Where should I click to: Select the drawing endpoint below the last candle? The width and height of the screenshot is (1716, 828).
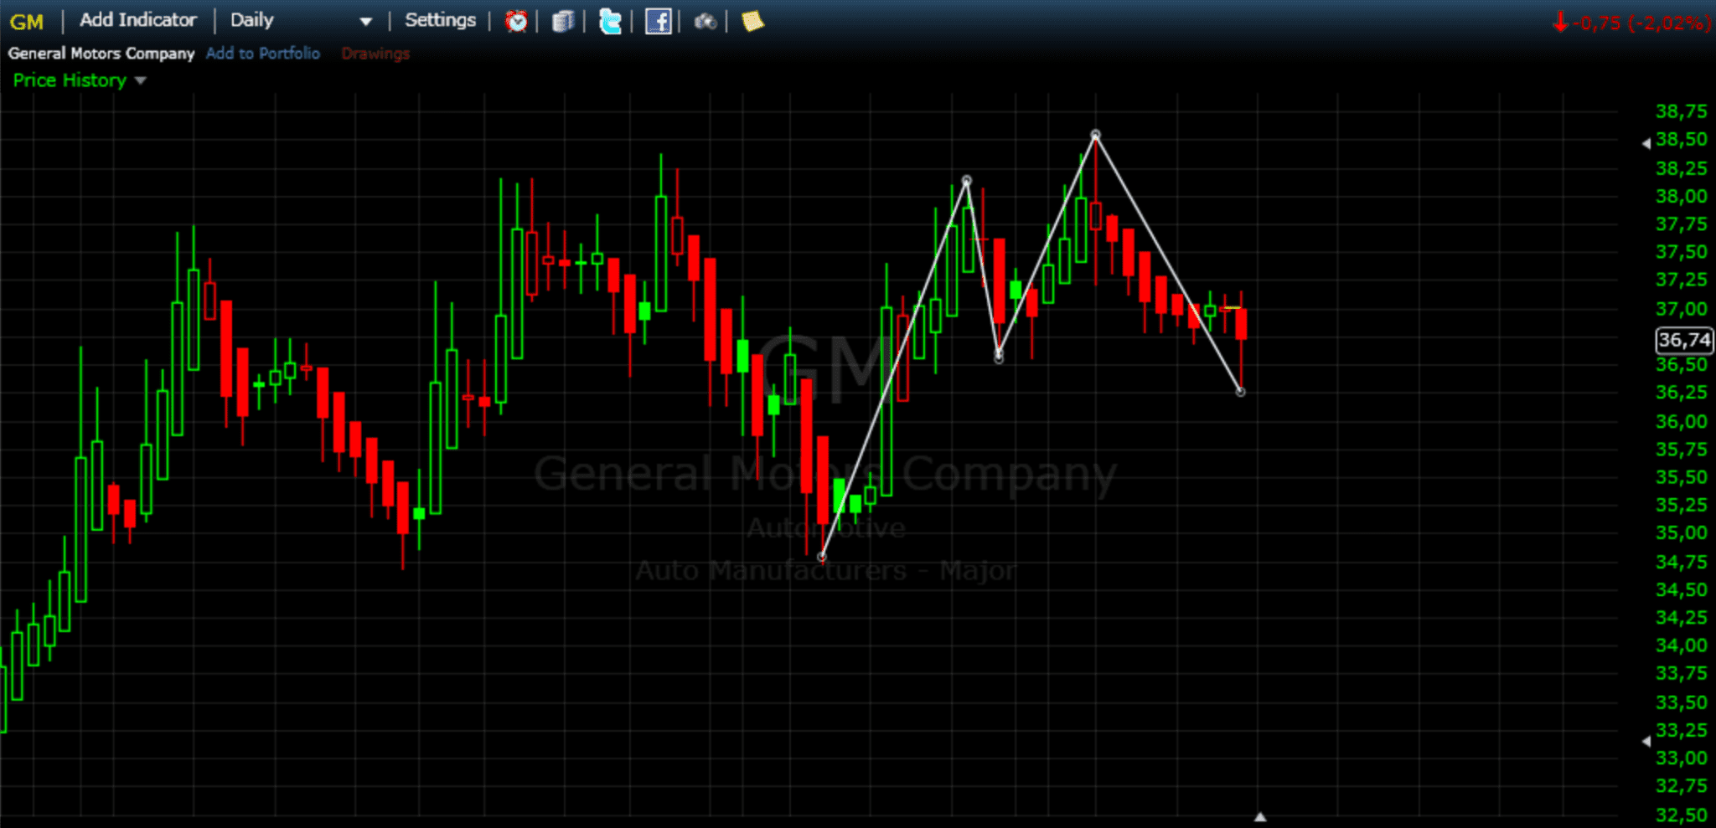(1240, 392)
